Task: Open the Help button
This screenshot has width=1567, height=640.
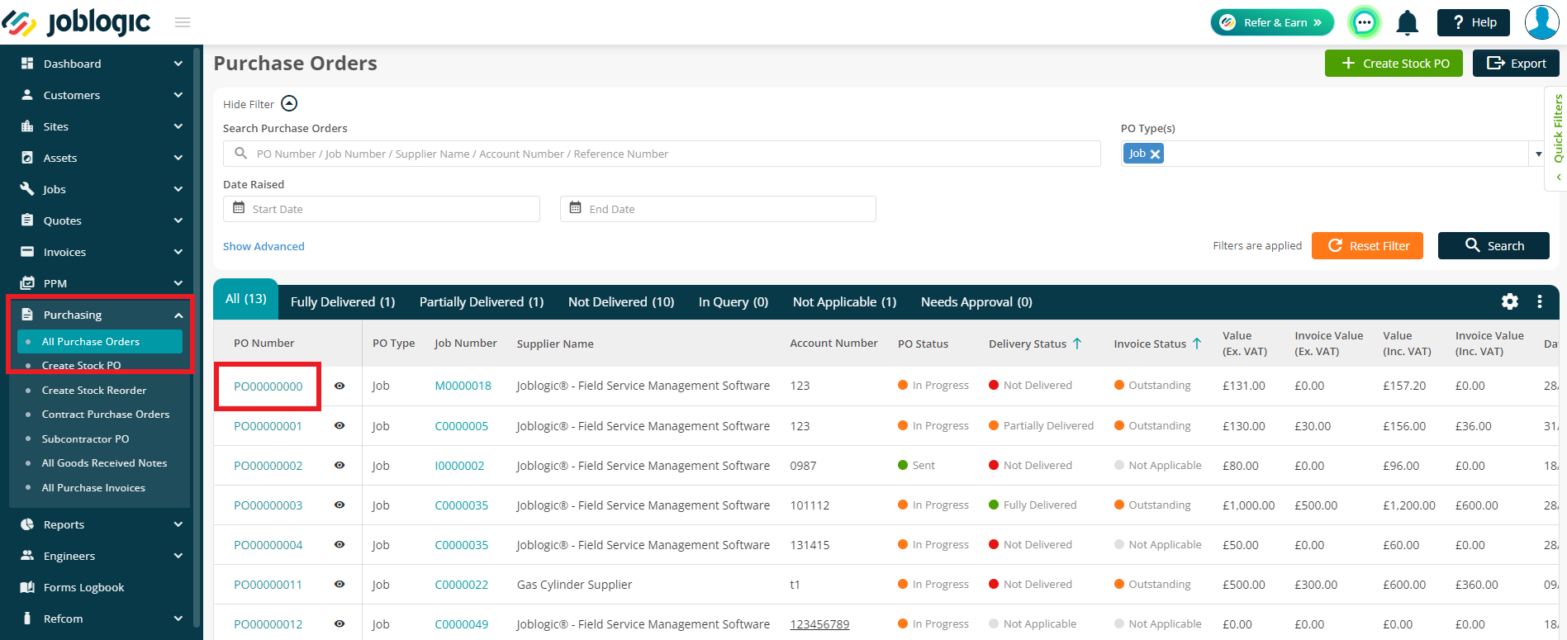Action: [1474, 22]
